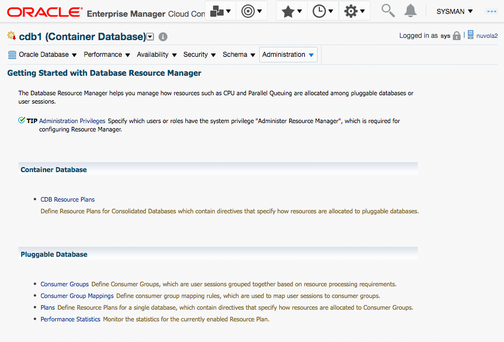Click the three-dots overflow icon
The image size is (504, 342).
point(491,11)
